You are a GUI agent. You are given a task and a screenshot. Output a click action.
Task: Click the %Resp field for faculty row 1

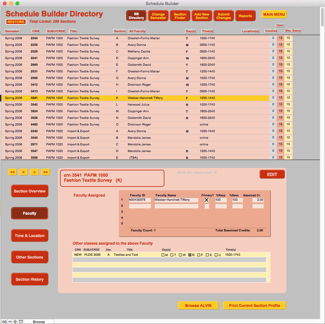click(x=221, y=200)
